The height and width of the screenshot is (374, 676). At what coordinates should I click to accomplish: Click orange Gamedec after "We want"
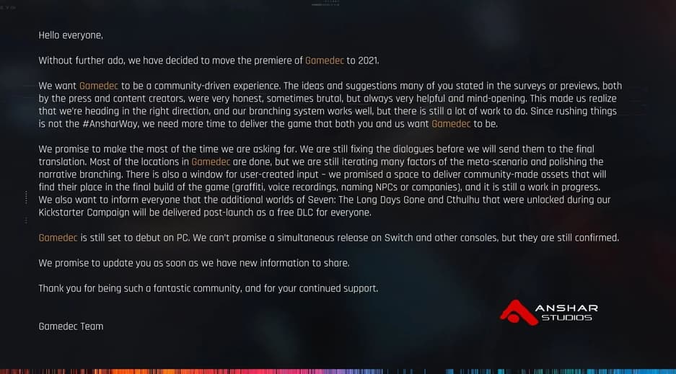99,86
